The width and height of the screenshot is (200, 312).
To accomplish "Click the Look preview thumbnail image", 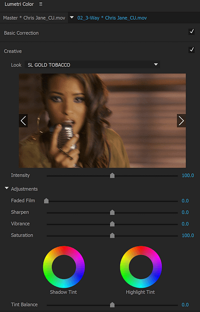I will (102, 121).
